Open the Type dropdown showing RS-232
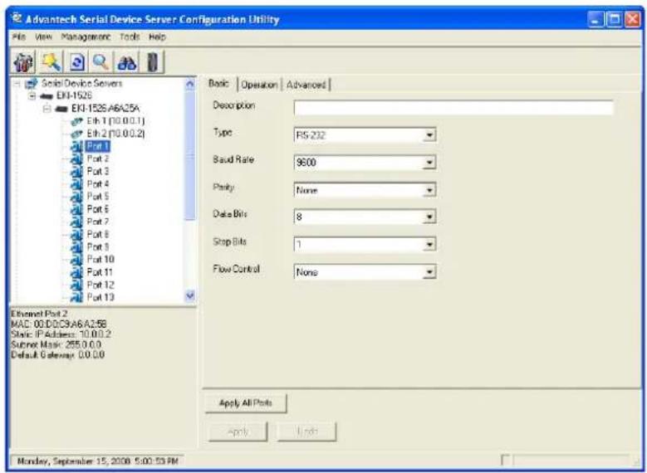This screenshot has width=647, height=473. coord(429,135)
